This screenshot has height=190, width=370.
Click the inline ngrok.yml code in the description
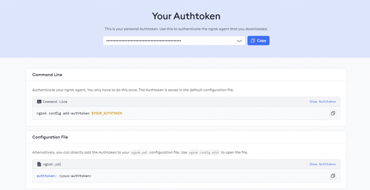(139, 152)
